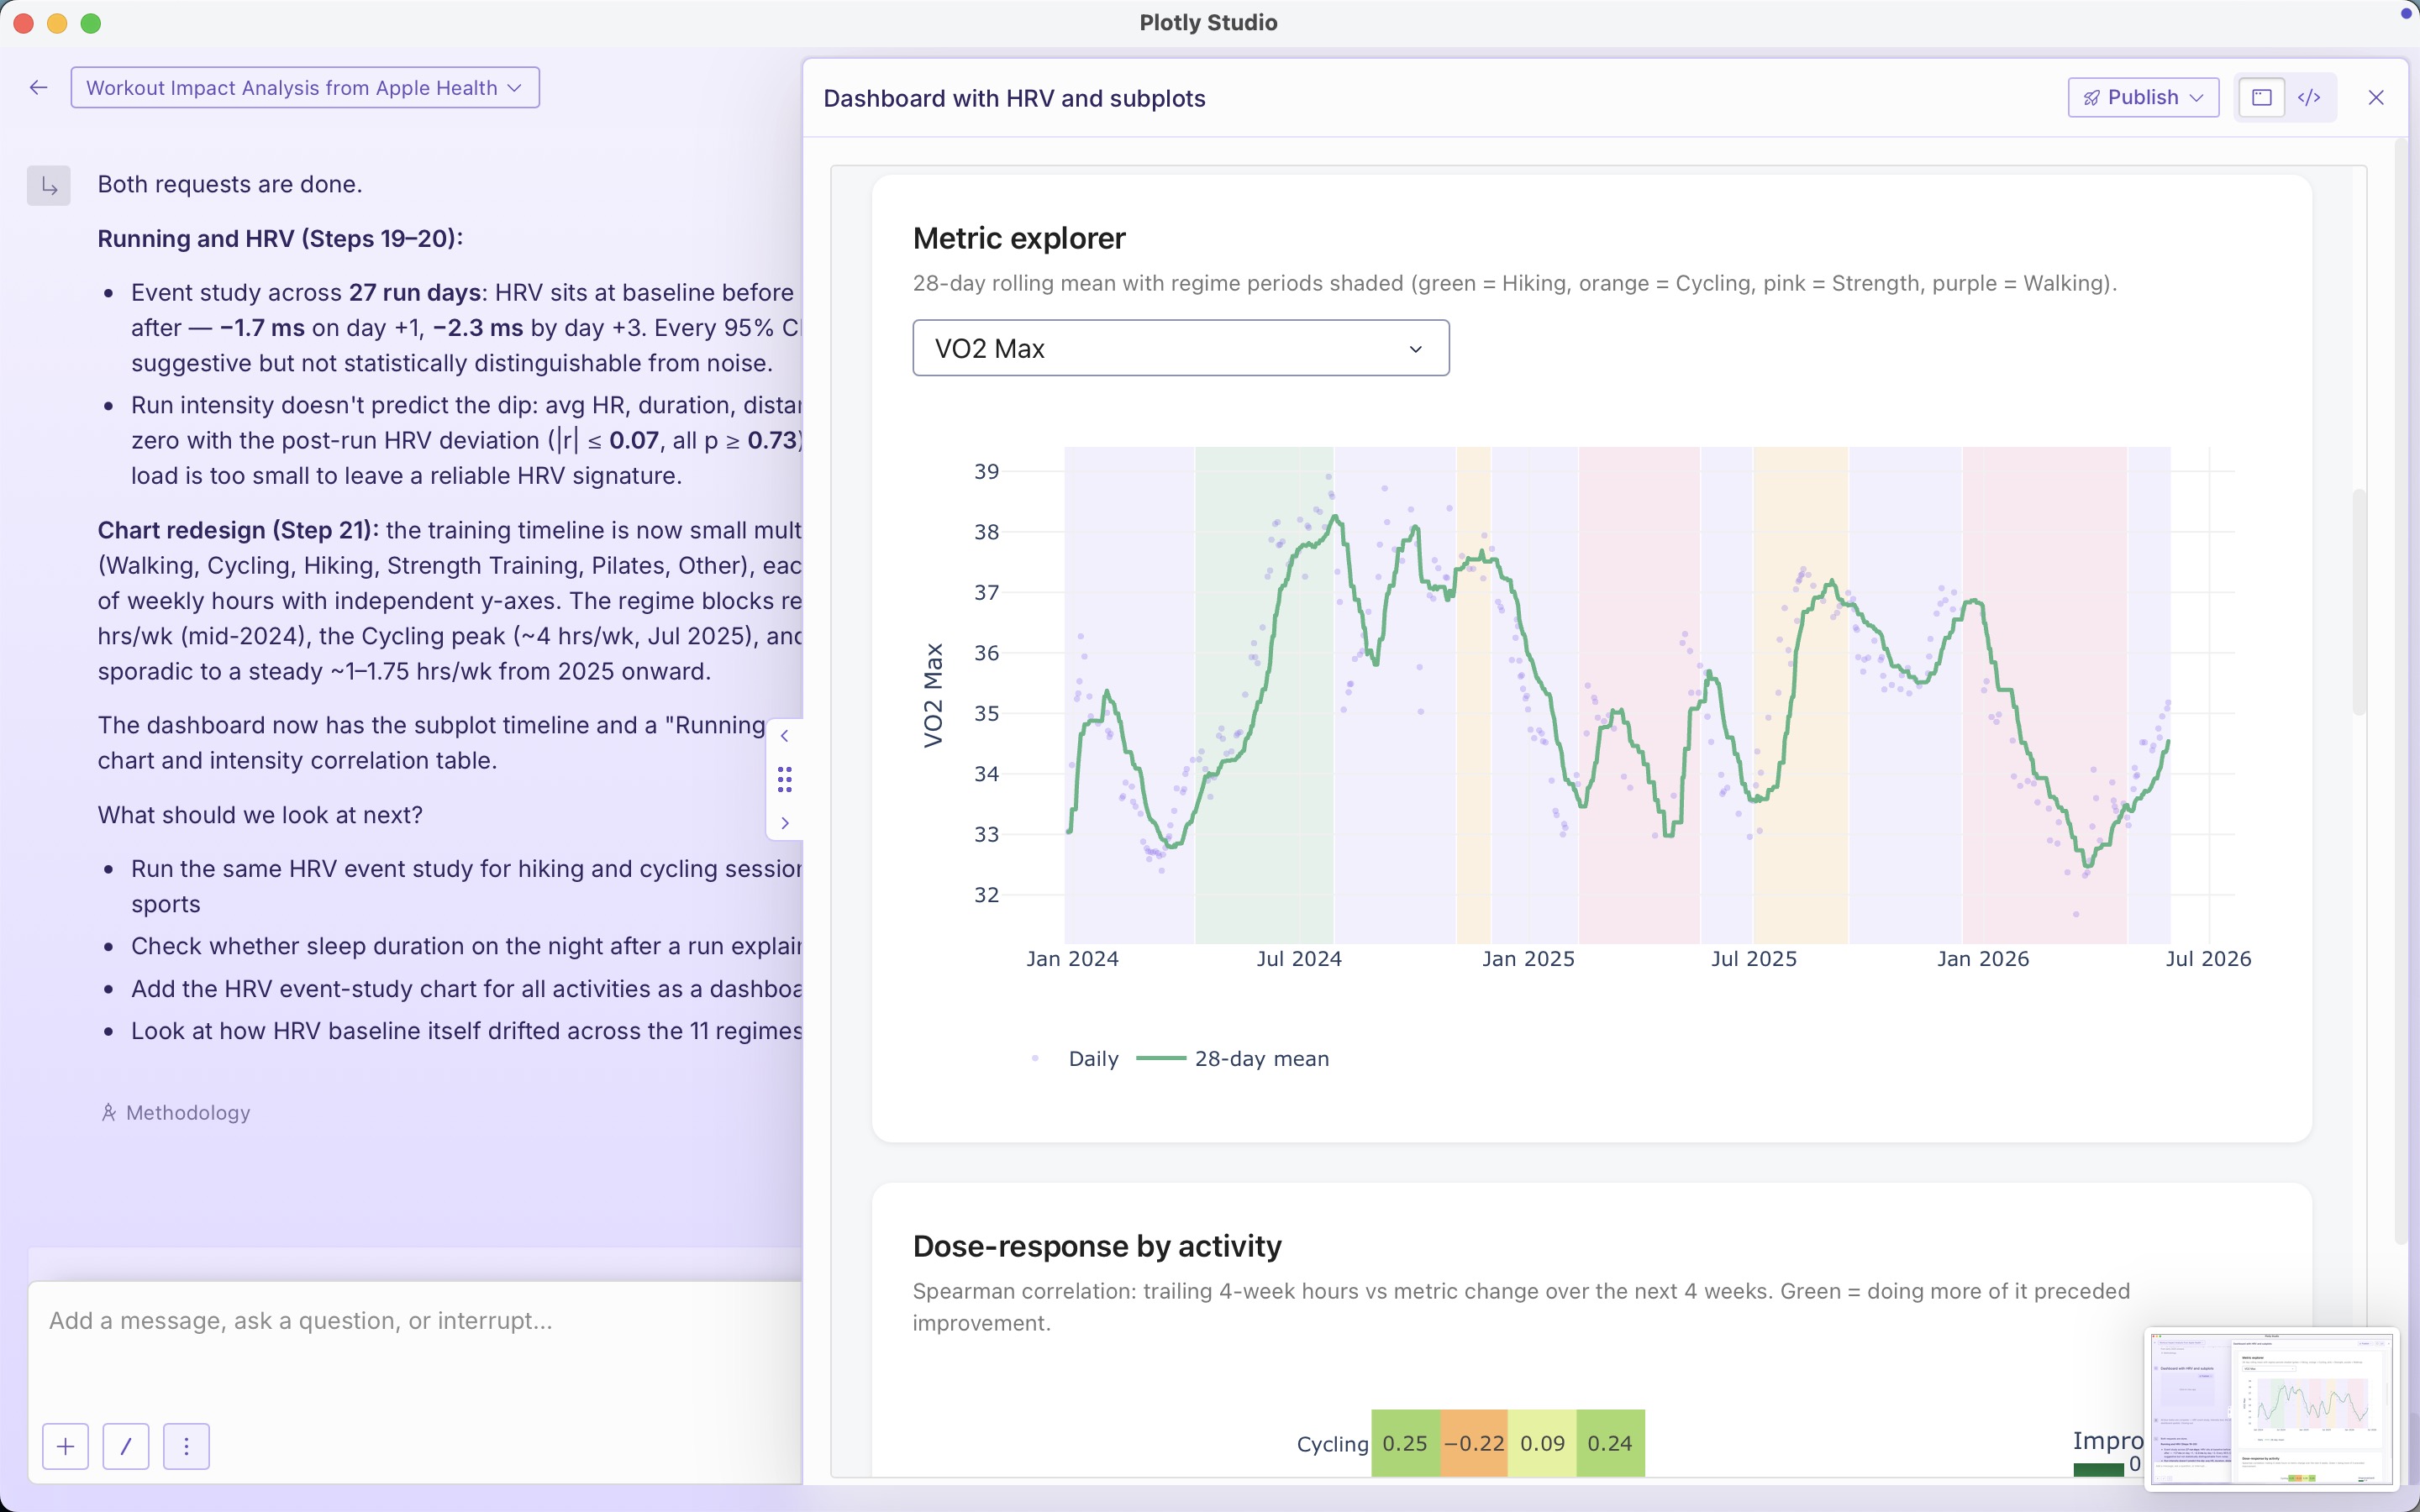This screenshot has height=1512, width=2420.
Task: Click the VO2 Max y-axis title
Action: 933,695
